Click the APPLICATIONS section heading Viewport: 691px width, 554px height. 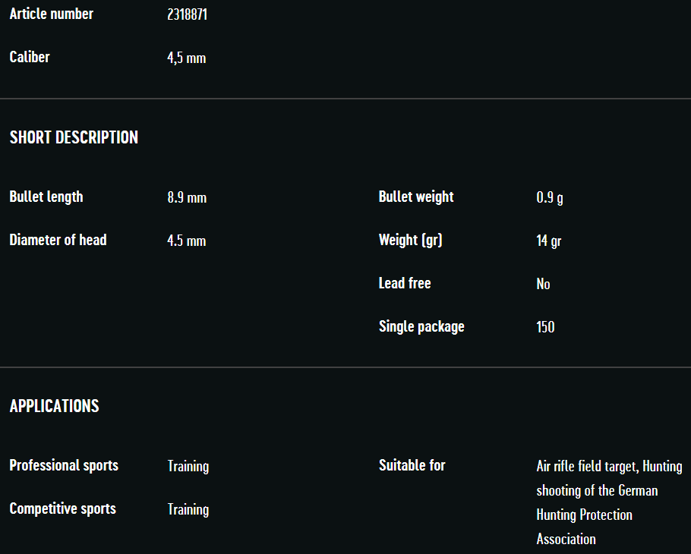54,406
